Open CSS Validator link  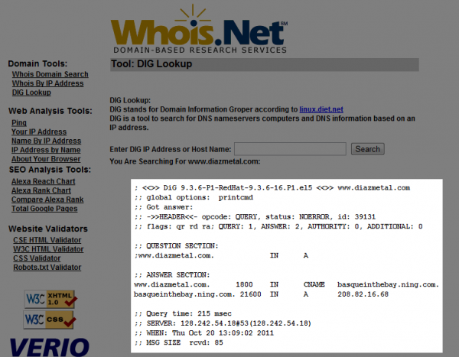coord(37,258)
